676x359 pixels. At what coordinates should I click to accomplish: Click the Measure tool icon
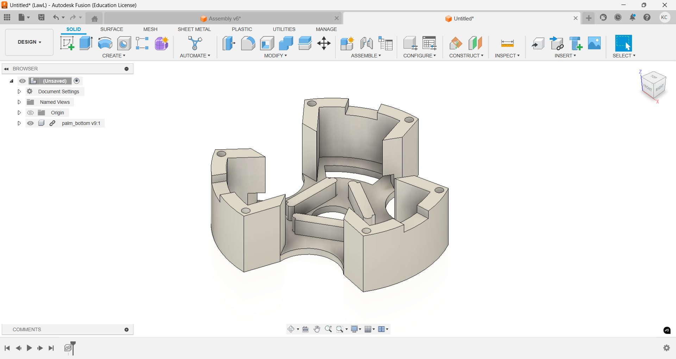507,43
